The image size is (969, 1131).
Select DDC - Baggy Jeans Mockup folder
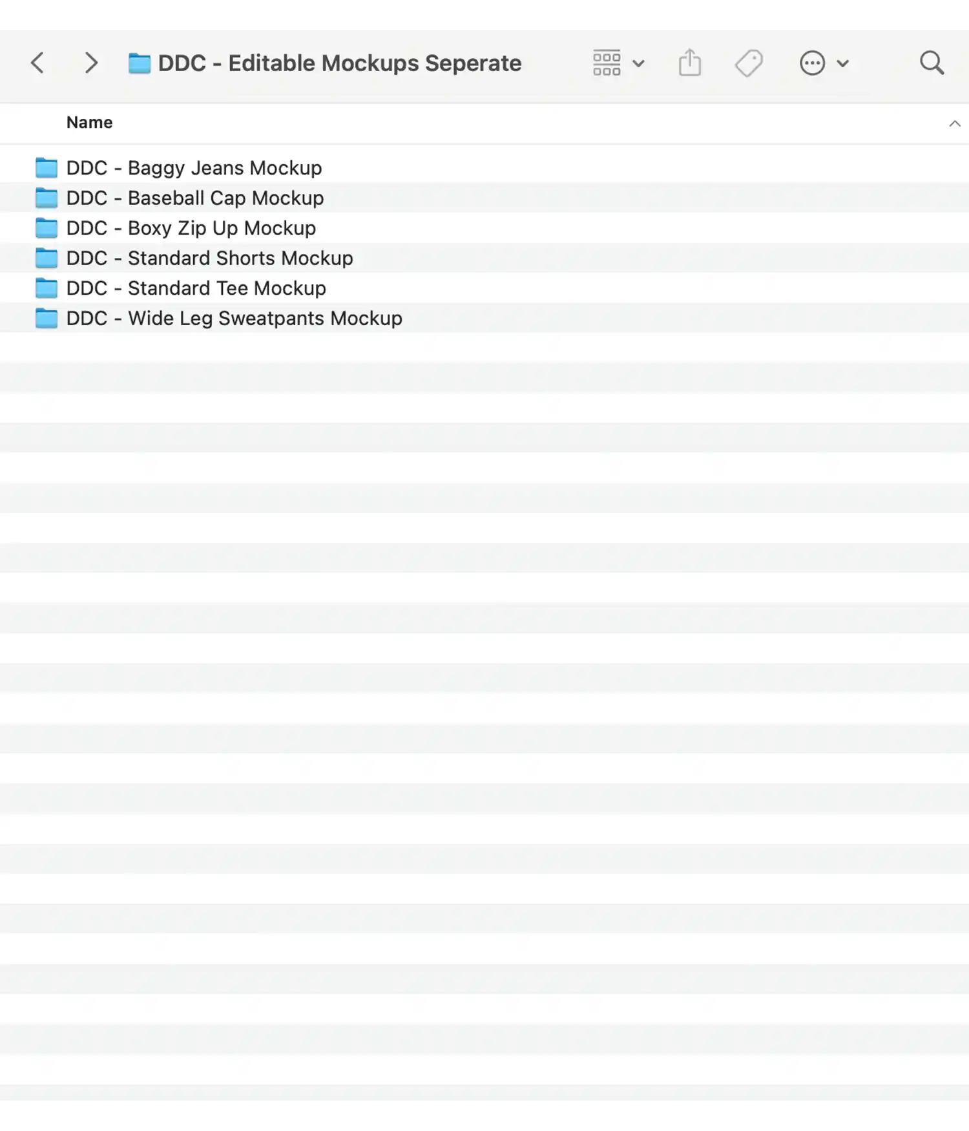194,168
